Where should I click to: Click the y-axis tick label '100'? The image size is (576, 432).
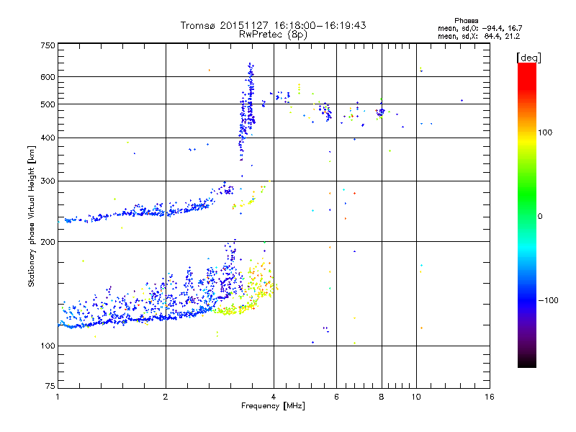tap(48, 346)
